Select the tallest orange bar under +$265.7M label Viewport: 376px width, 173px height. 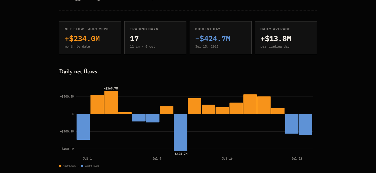coord(111,103)
